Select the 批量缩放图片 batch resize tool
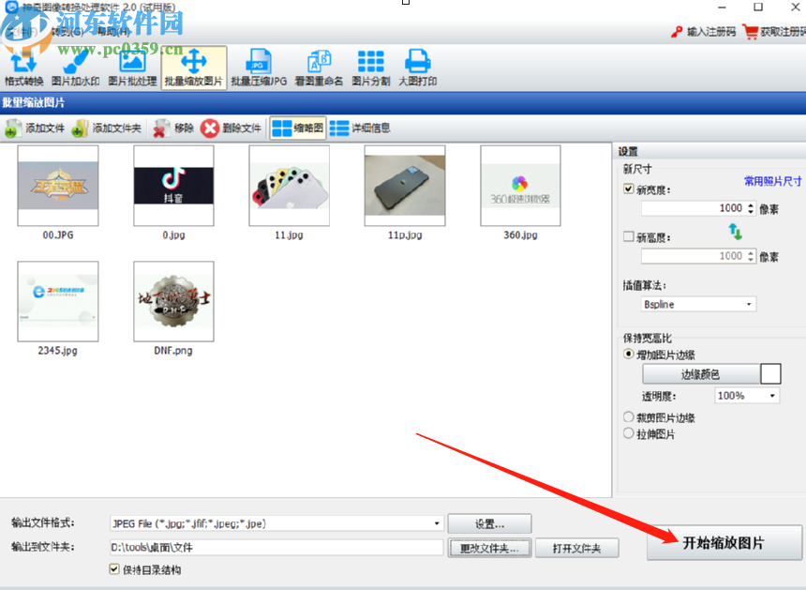Image resolution: width=806 pixels, height=590 pixels. click(x=194, y=68)
